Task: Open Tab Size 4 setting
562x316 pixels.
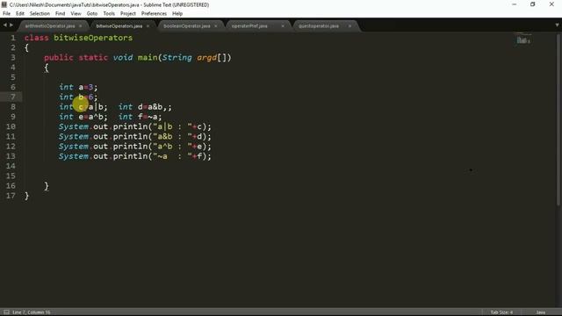Action: 501,312
